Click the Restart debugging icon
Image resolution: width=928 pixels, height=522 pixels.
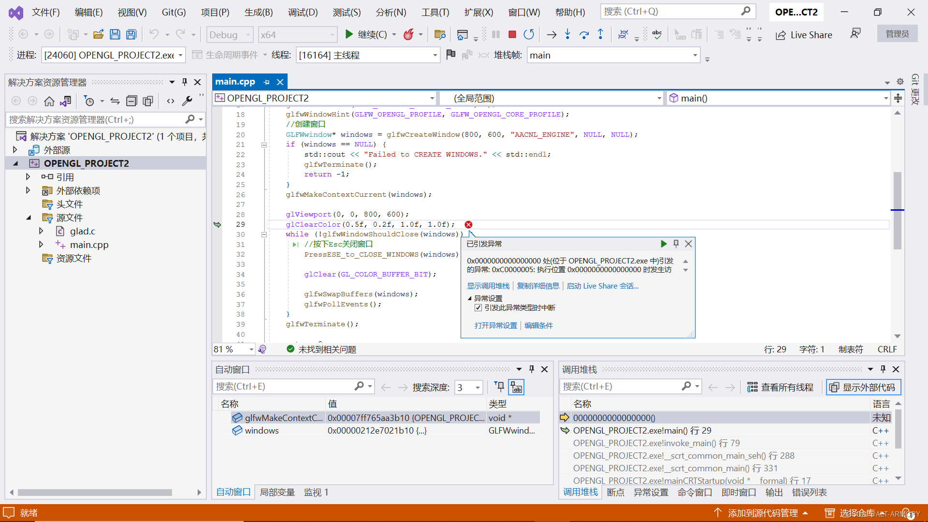(x=529, y=34)
